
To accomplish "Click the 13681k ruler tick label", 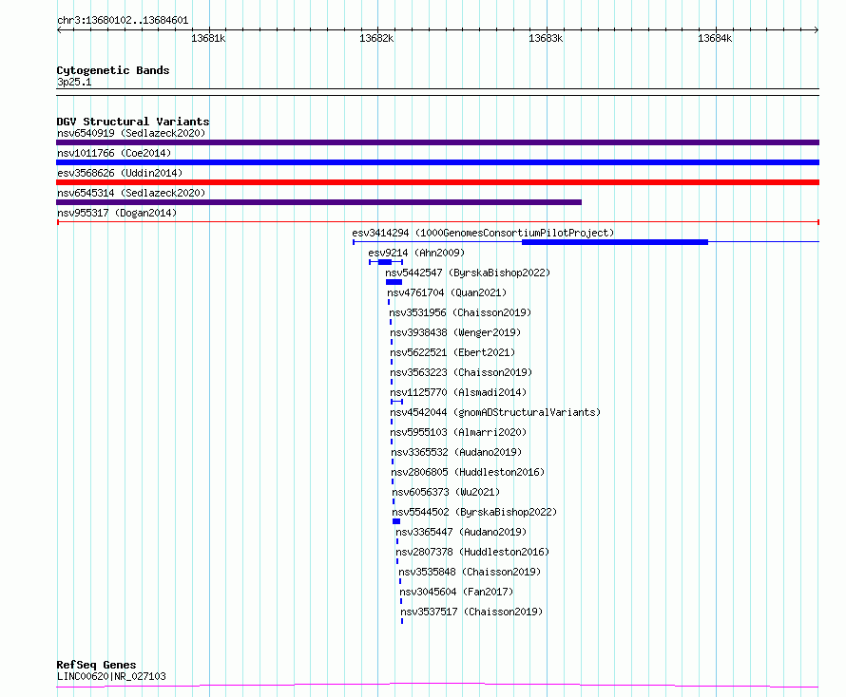I will (208, 38).
